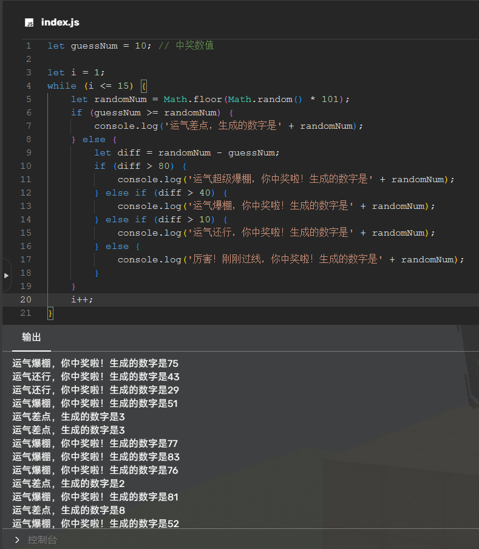The width and height of the screenshot is (479, 549).
Task: Click the guessNum variable on line 1
Action: point(96,46)
